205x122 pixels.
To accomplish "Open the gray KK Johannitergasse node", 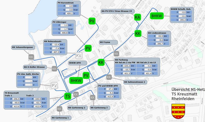I will click(31, 57).
